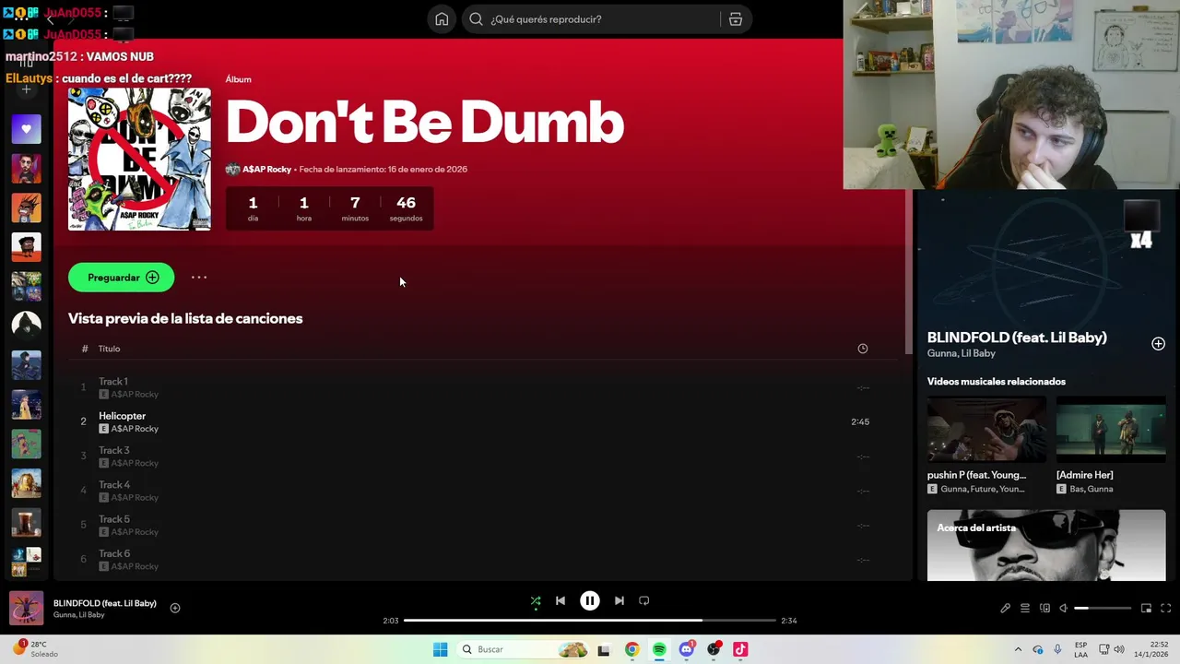Open BLINDFOLD (feat. Lil Baby) title in side panel

pyautogui.click(x=1017, y=338)
